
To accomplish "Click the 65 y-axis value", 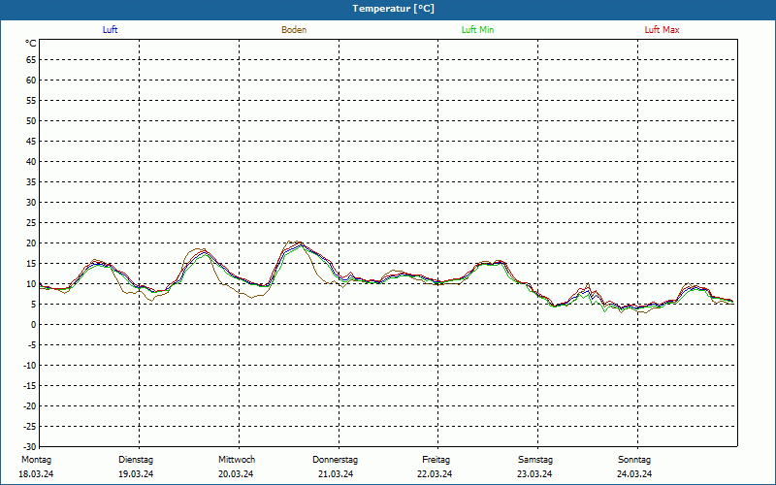I will tap(31, 60).
